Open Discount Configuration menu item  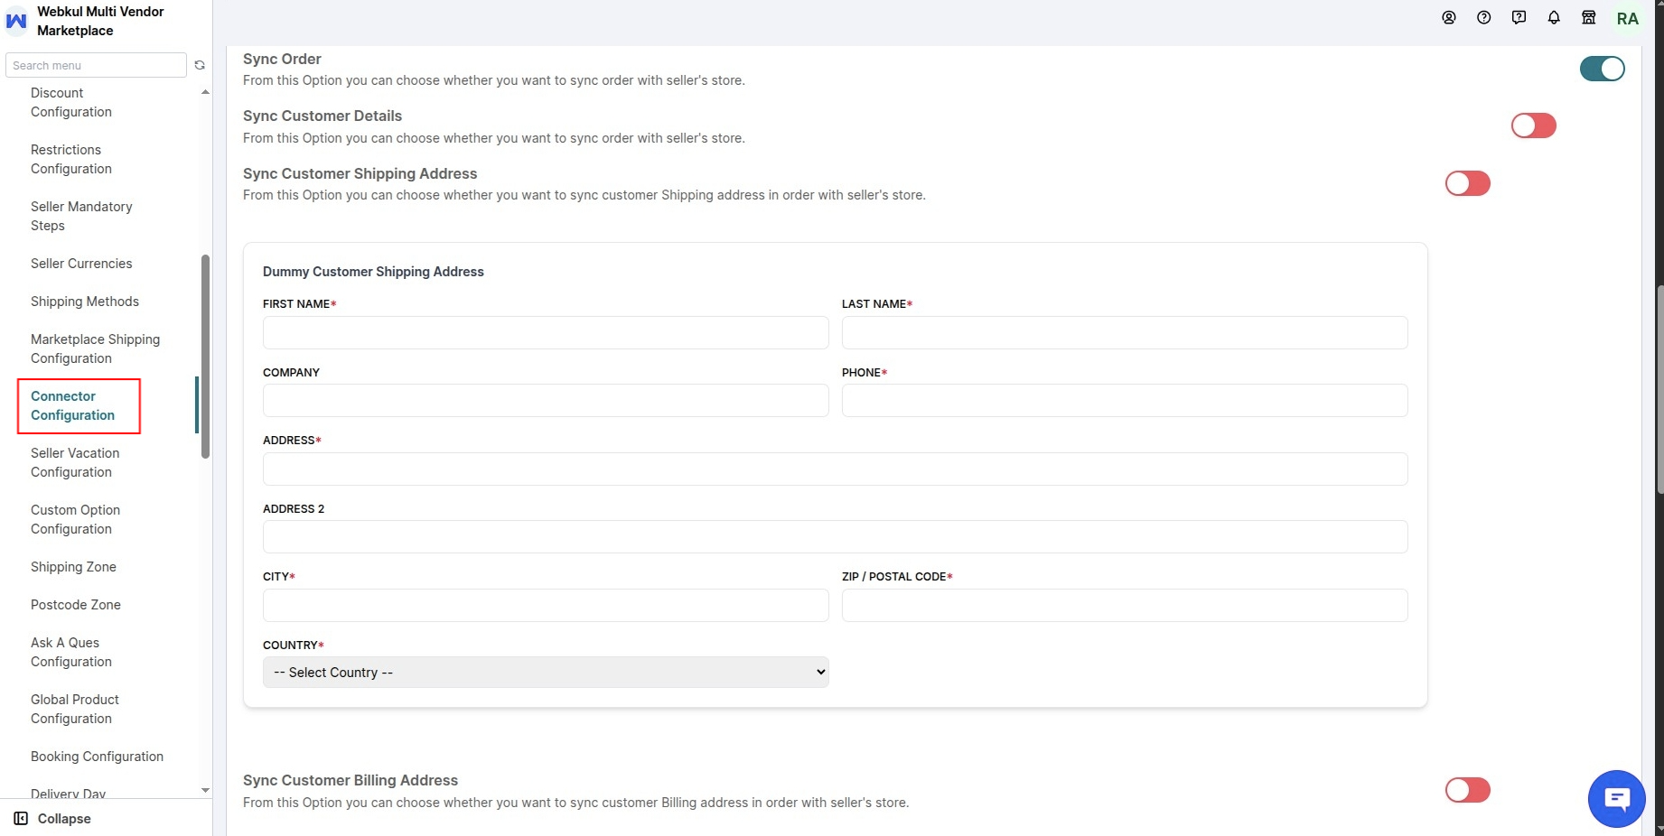pos(71,102)
